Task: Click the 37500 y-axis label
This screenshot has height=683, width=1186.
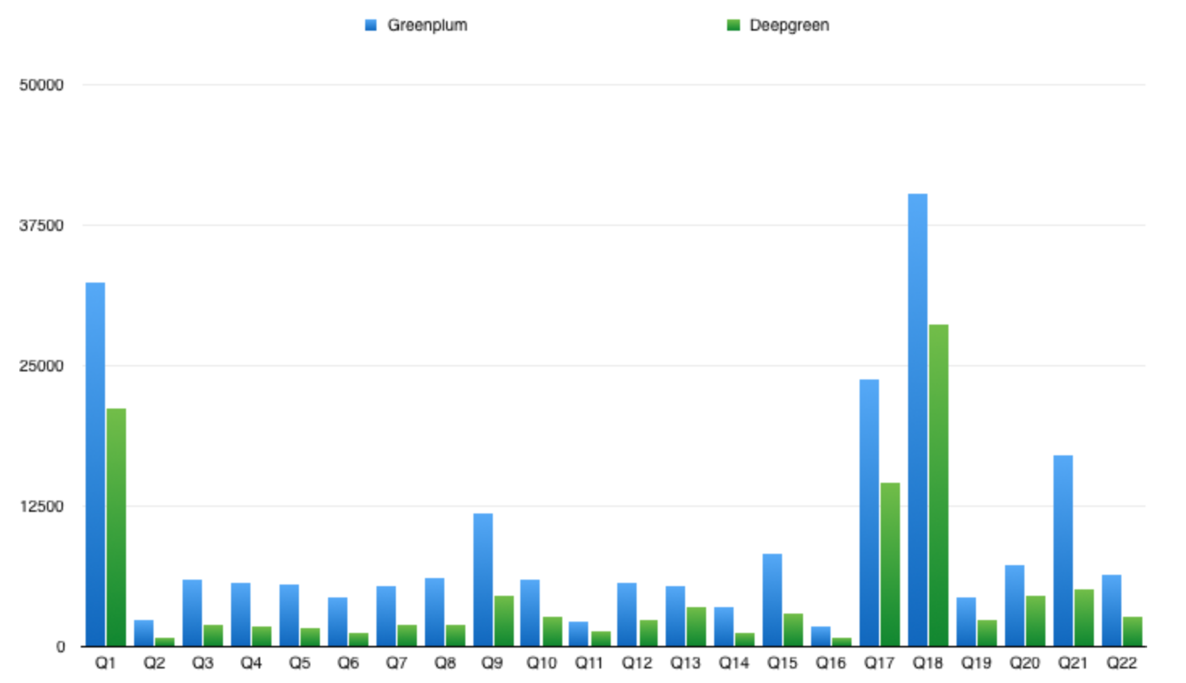Action: pyautogui.click(x=41, y=225)
